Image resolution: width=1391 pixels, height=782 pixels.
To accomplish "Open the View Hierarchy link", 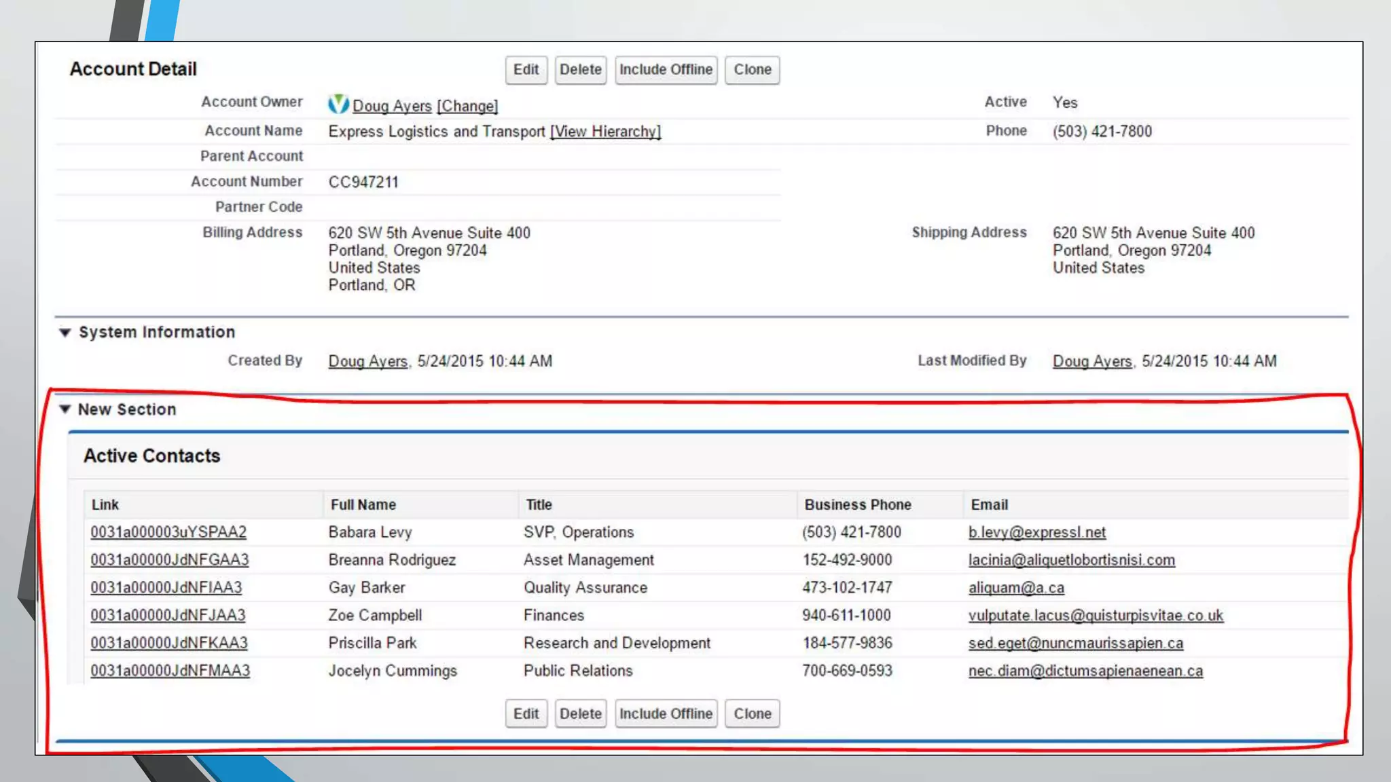I will 605,132.
